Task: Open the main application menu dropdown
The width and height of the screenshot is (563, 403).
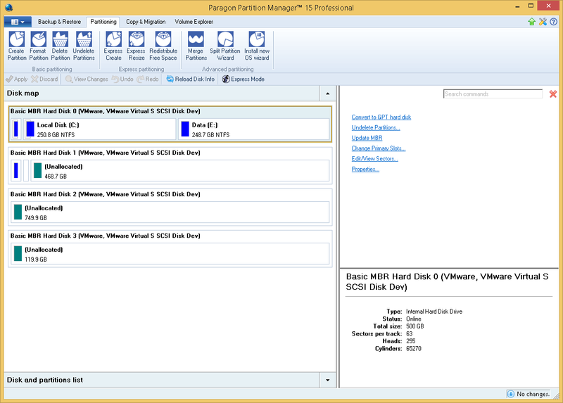Action: point(18,22)
